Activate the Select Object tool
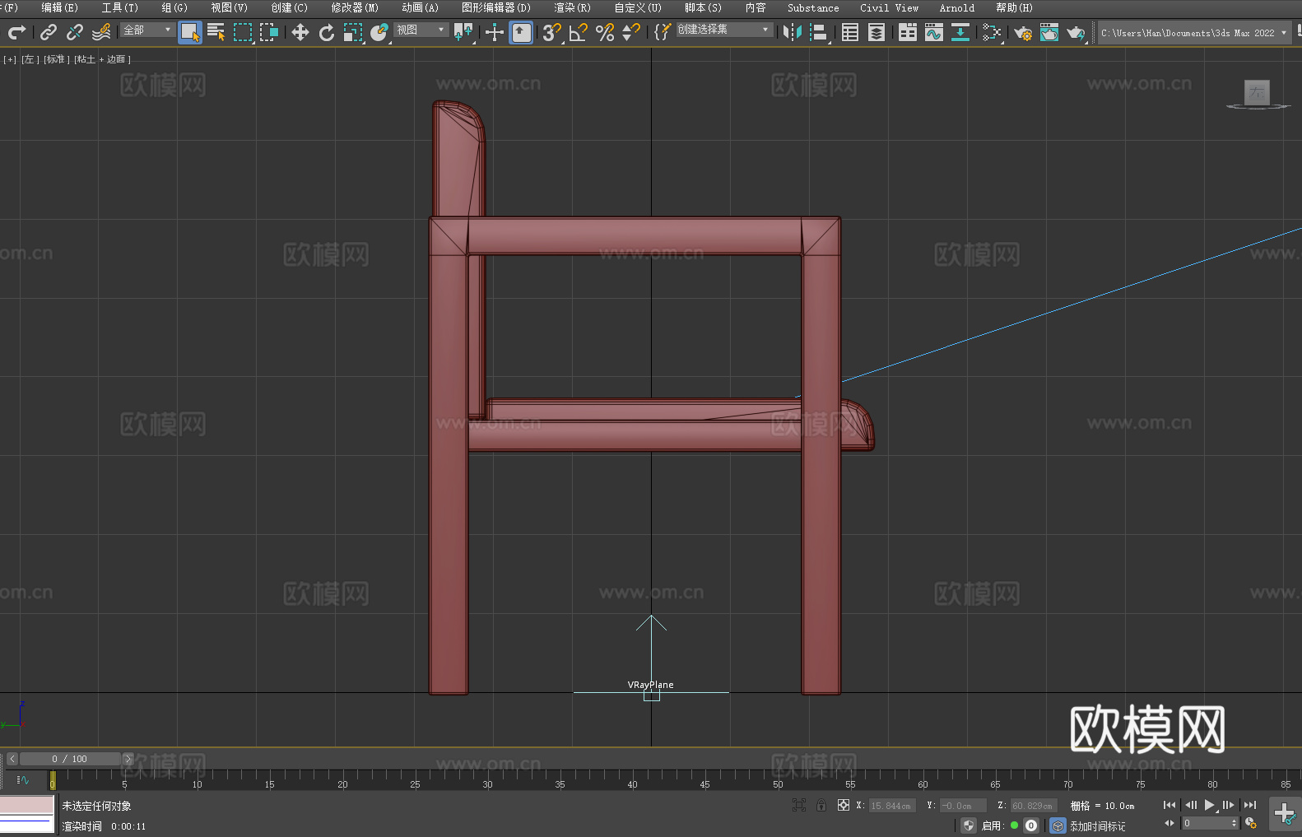Viewport: 1302px width, 837px height. (x=190, y=32)
